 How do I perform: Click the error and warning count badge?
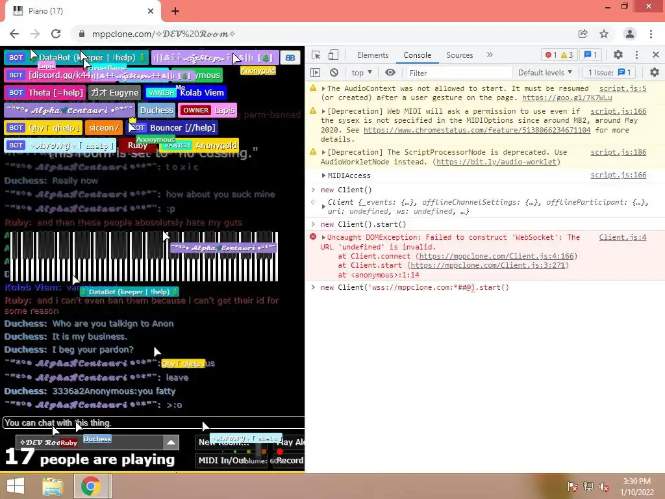pos(559,55)
